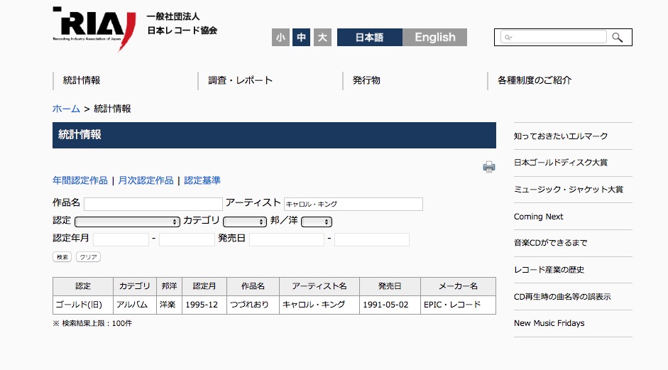Click the 認定 column header
The width and height of the screenshot is (668, 370).
[83, 286]
